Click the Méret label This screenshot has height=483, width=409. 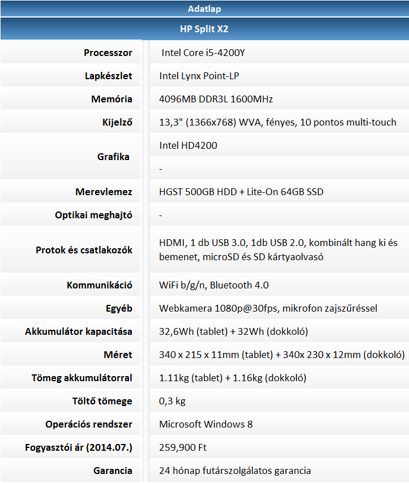coord(118,355)
